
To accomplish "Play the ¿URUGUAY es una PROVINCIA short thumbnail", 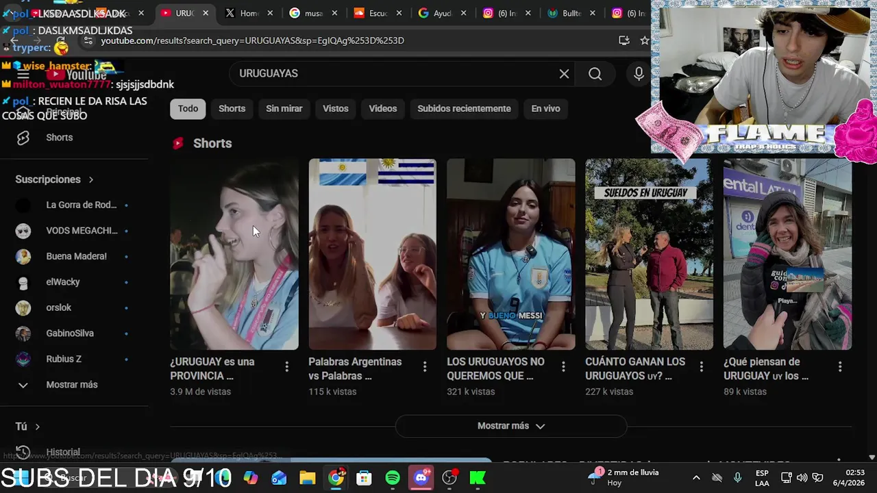I will point(234,254).
